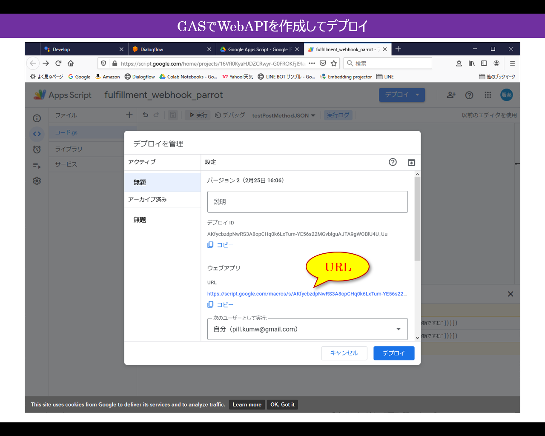The height and width of the screenshot is (436, 545).
Task: Open a new browser tab
Action: (398, 49)
